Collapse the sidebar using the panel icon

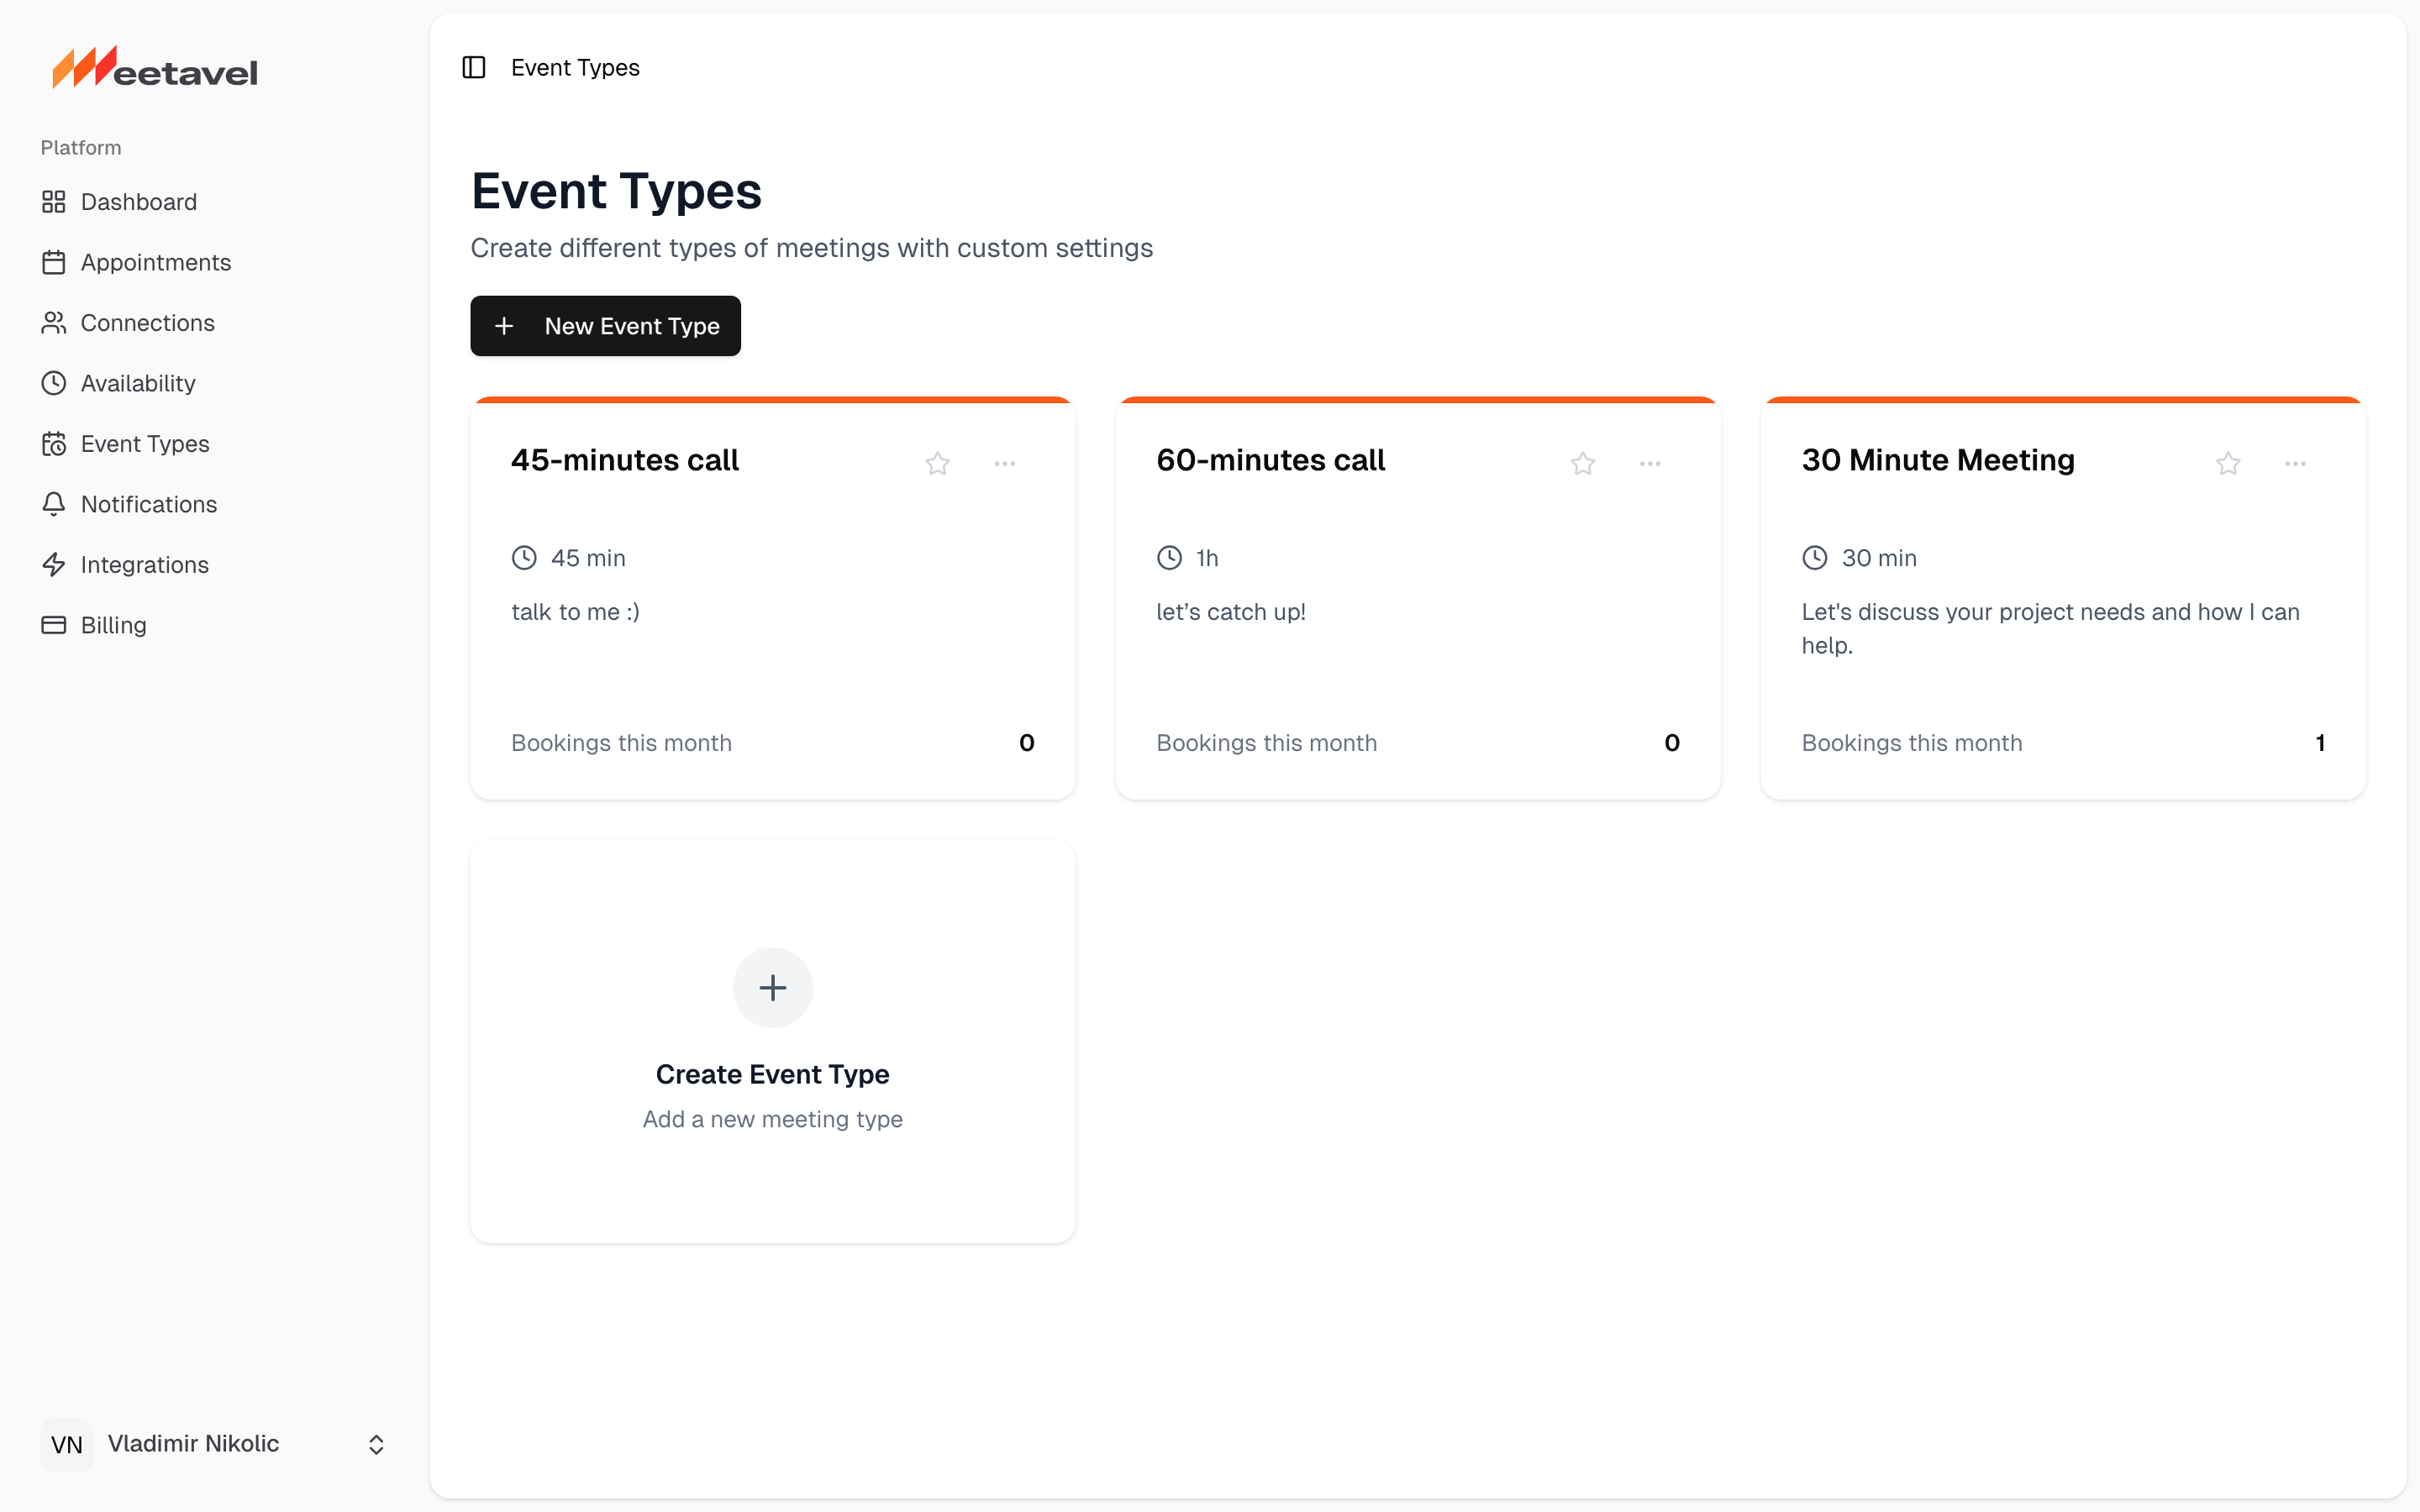click(x=473, y=67)
